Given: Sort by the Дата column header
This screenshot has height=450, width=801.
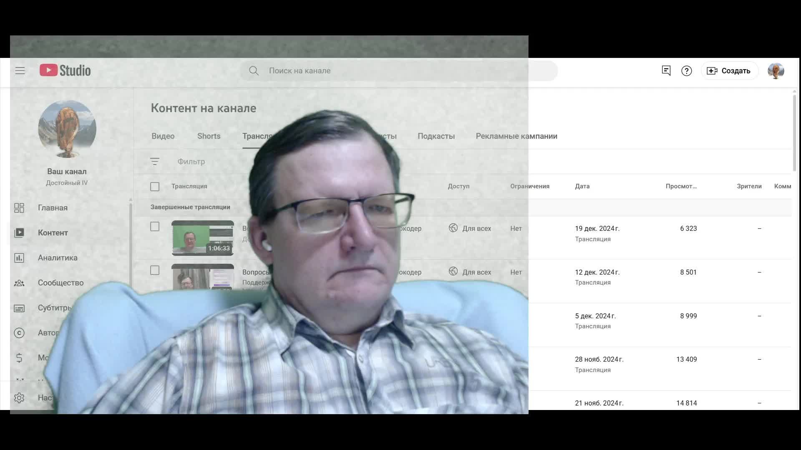Looking at the screenshot, I should 582,186.
